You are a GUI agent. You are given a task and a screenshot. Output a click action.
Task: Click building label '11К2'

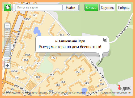pos(21,68)
